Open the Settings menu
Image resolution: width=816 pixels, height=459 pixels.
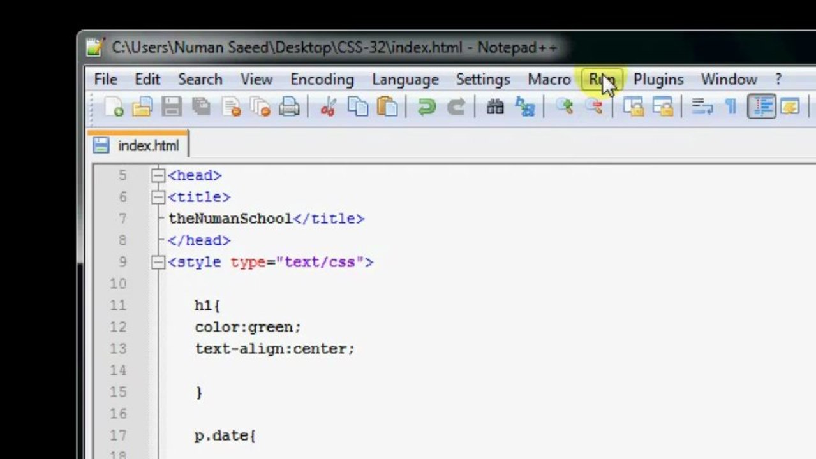click(x=483, y=79)
